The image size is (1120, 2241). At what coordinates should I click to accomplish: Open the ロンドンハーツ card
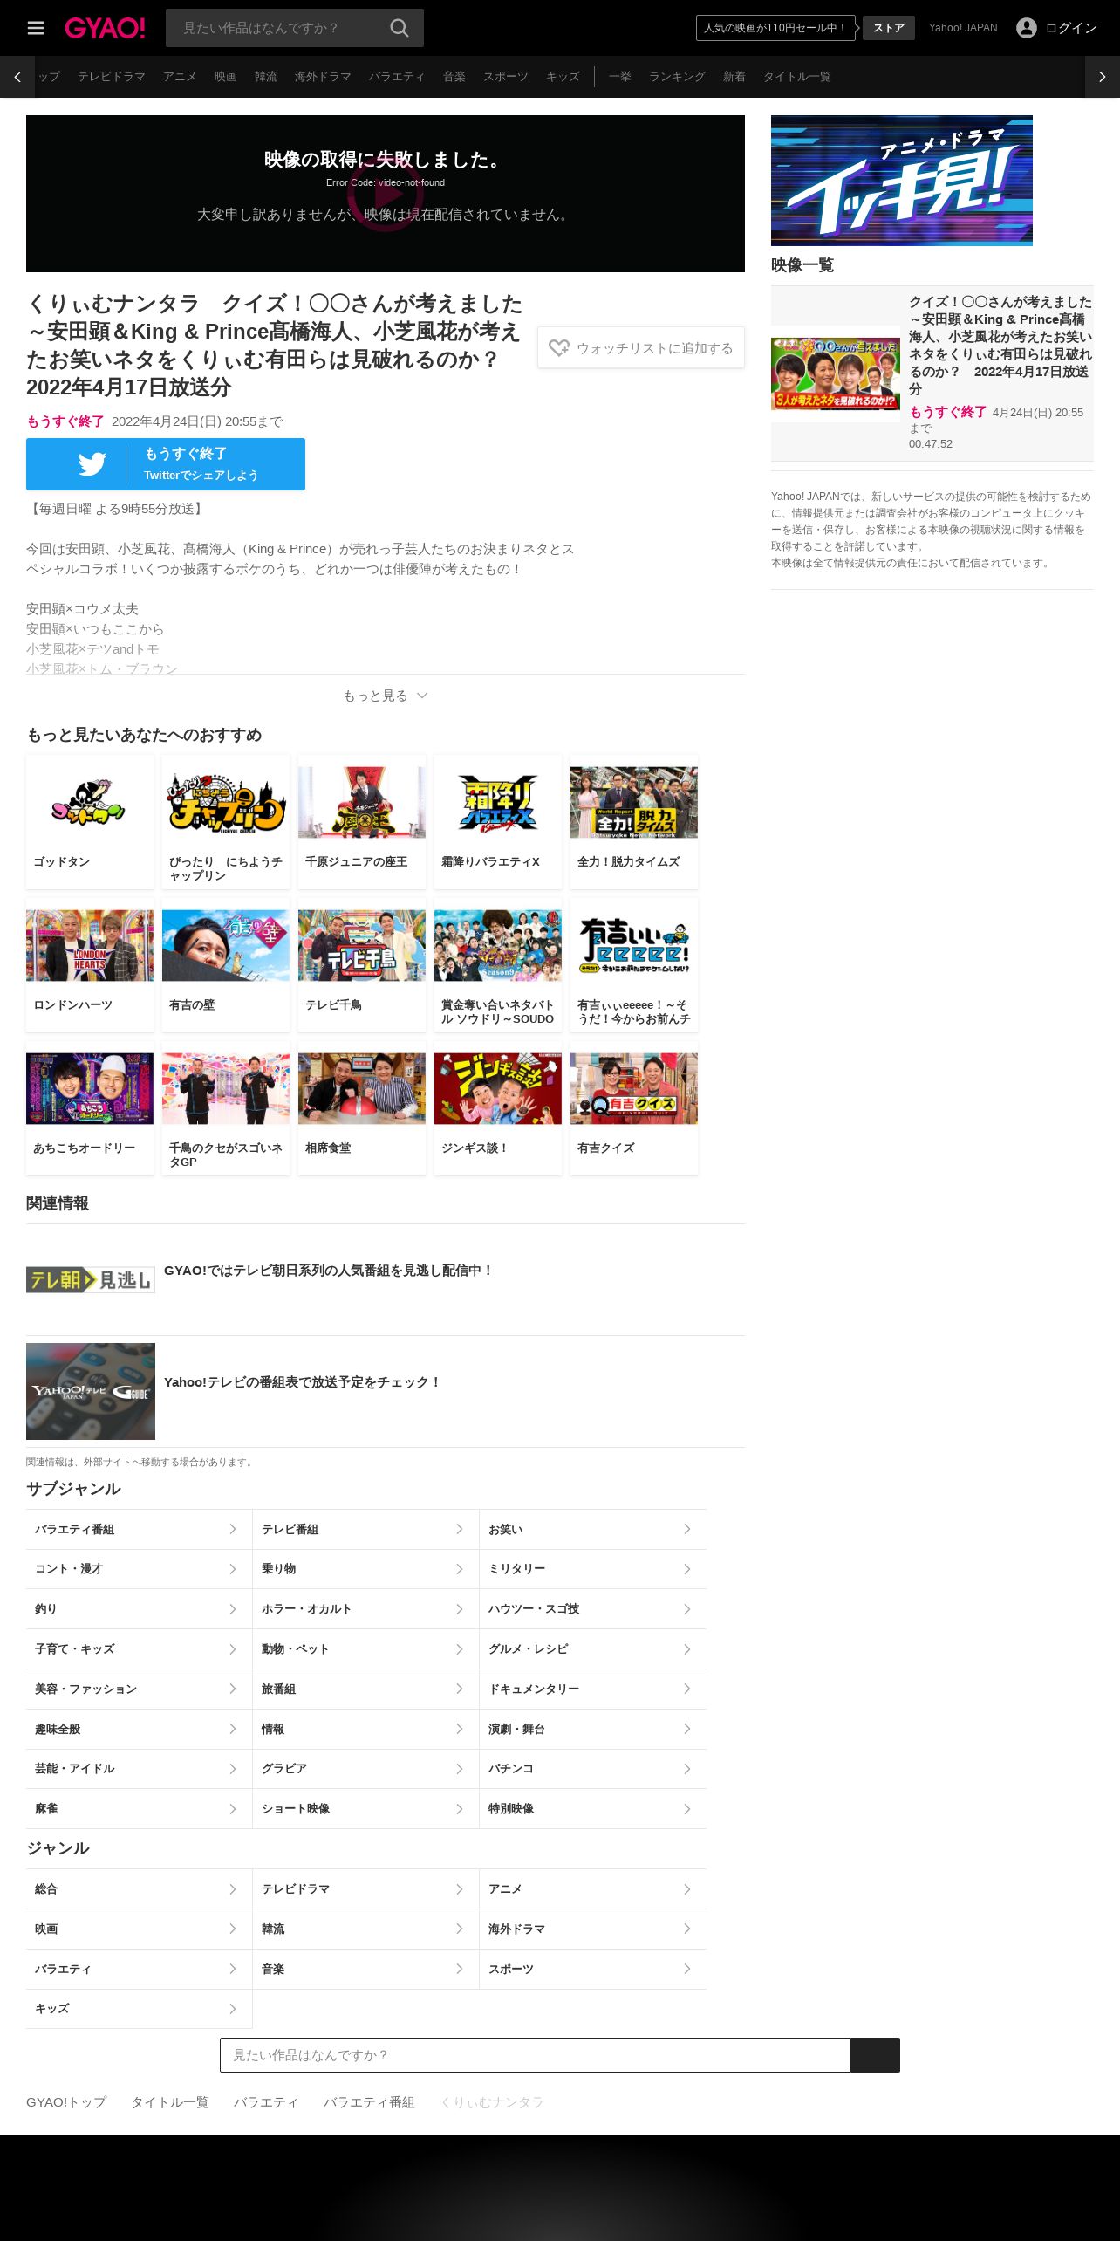coord(90,965)
